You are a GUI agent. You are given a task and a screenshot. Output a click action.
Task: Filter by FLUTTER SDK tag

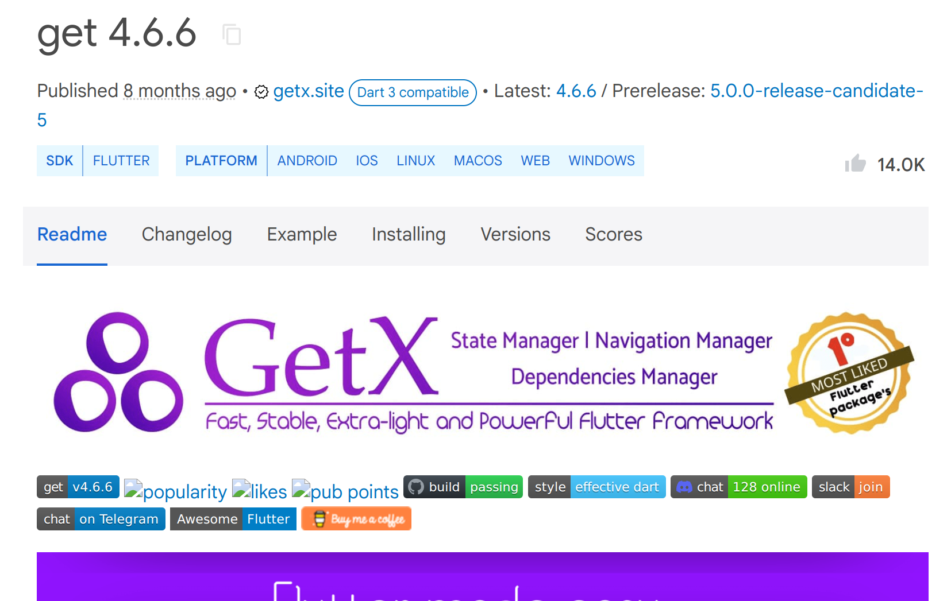pos(121,161)
